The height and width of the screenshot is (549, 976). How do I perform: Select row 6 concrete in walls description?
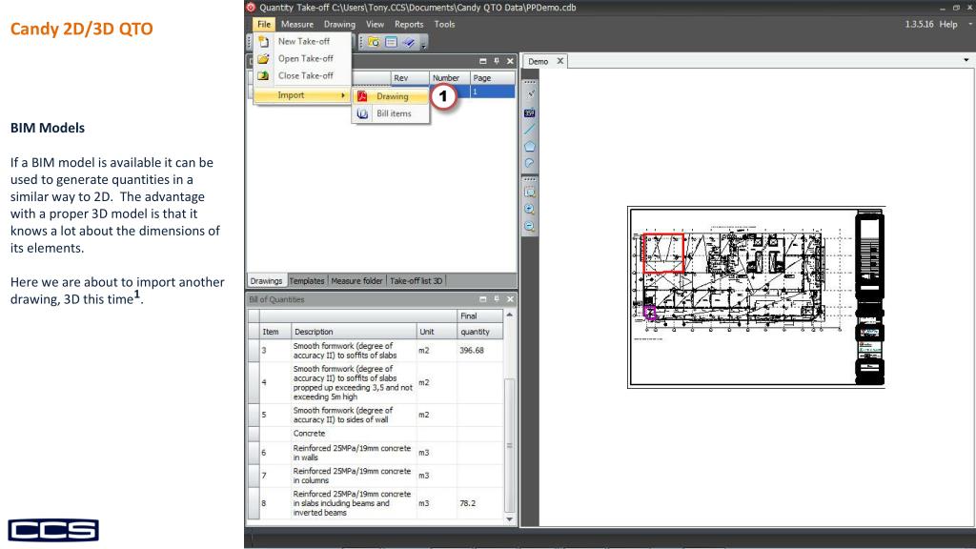pyautogui.click(x=354, y=453)
